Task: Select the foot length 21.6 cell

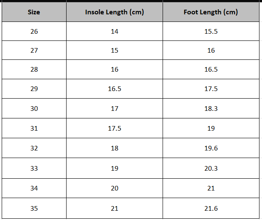Action: pos(211,209)
